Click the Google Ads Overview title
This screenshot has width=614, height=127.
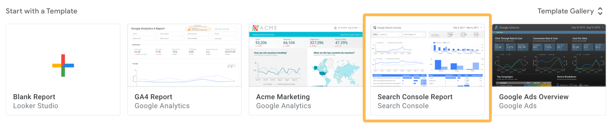click(534, 97)
